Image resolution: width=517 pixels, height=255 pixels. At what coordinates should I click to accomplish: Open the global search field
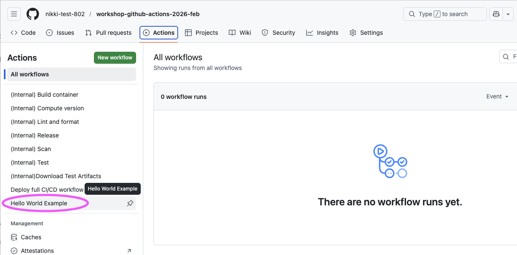(x=444, y=14)
